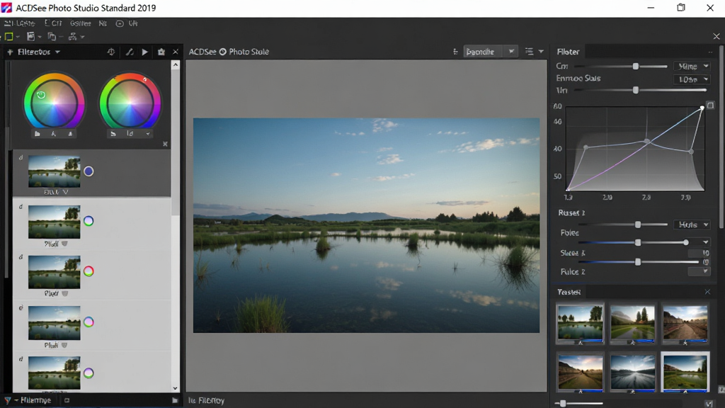The image size is (725, 408).
Task: Click the camera icon in the left panel header
Action: [161, 52]
